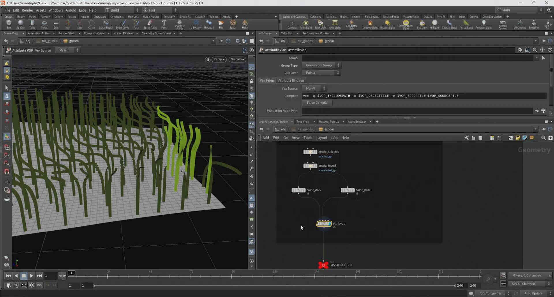This screenshot has height=297, width=554.
Task: Open the Persp viewport menu
Action: (x=219, y=59)
